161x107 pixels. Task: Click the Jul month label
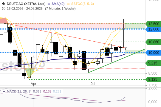click(93, 84)
